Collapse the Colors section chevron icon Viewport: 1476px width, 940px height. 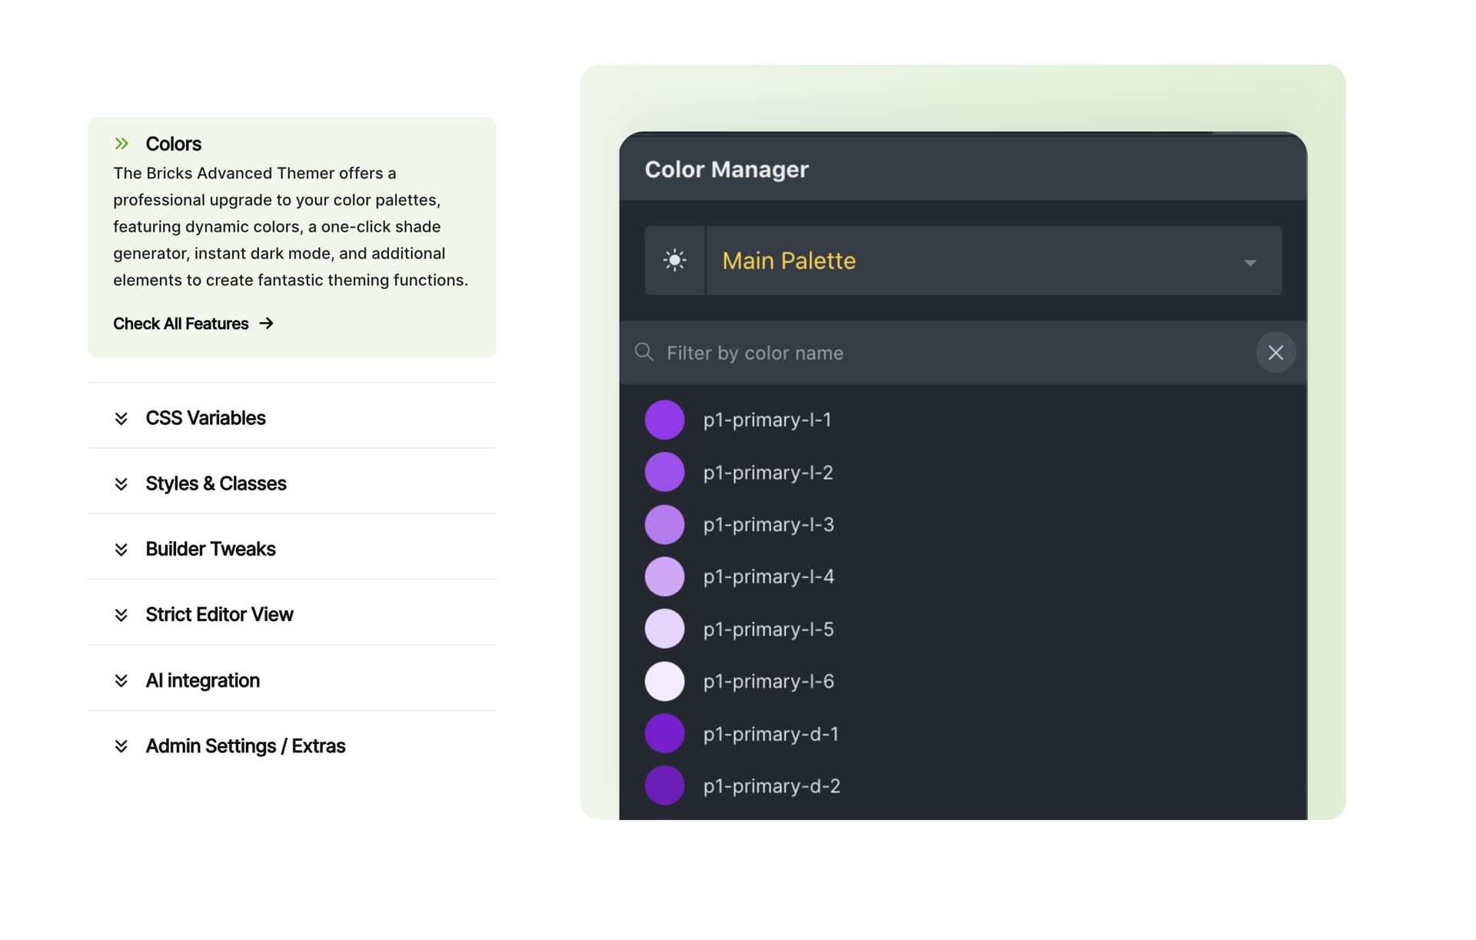click(121, 144)
